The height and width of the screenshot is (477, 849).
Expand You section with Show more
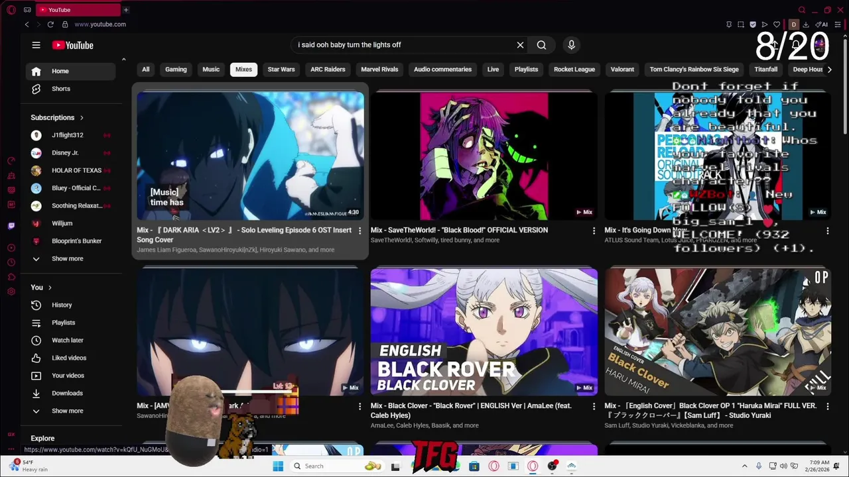(71, 411)
